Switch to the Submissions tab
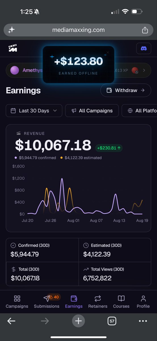Image resolution: width=157 pixels, height=341 pixels. (47, 302)
